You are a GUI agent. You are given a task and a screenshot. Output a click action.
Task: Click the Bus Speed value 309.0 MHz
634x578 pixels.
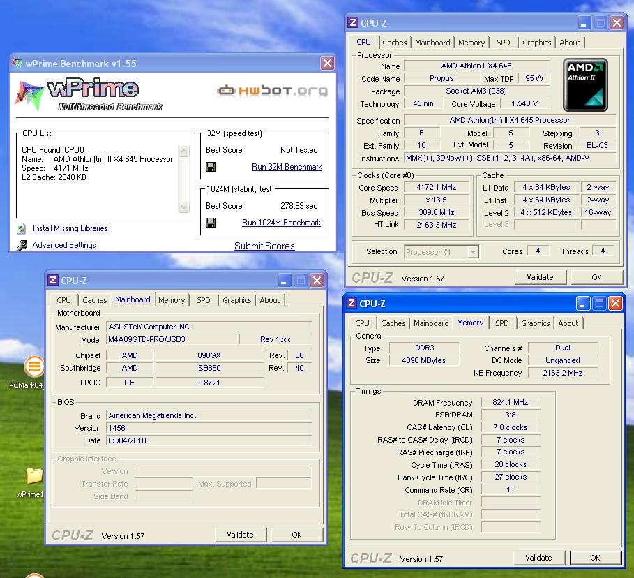pos(437,212)
